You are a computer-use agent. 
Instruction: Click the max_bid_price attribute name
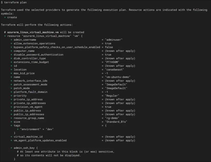[x=24, y=73]
